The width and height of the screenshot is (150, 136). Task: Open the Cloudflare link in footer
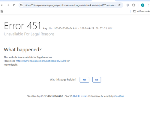(x=119, y=96)
